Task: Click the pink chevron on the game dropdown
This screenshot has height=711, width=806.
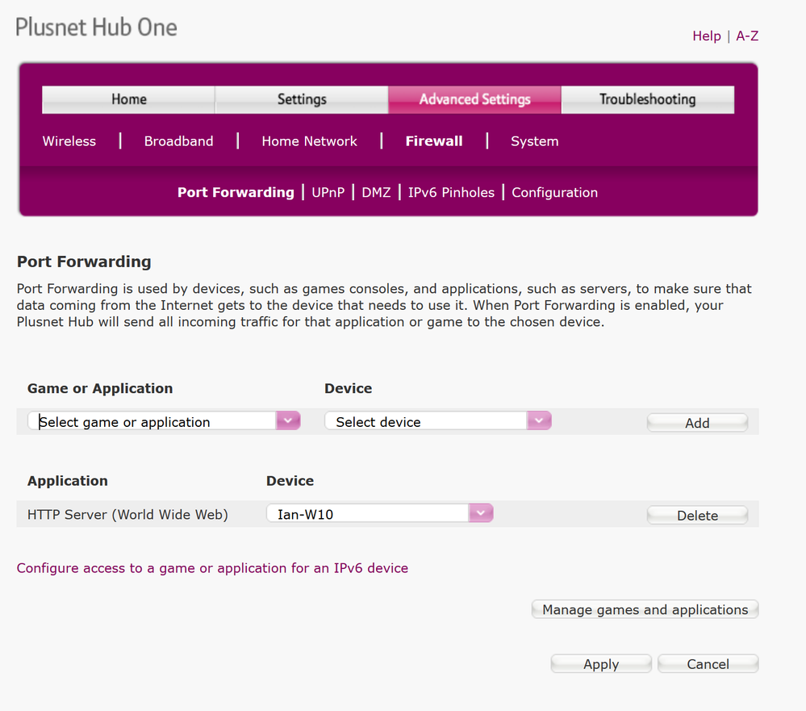Action: click(288, 420)
